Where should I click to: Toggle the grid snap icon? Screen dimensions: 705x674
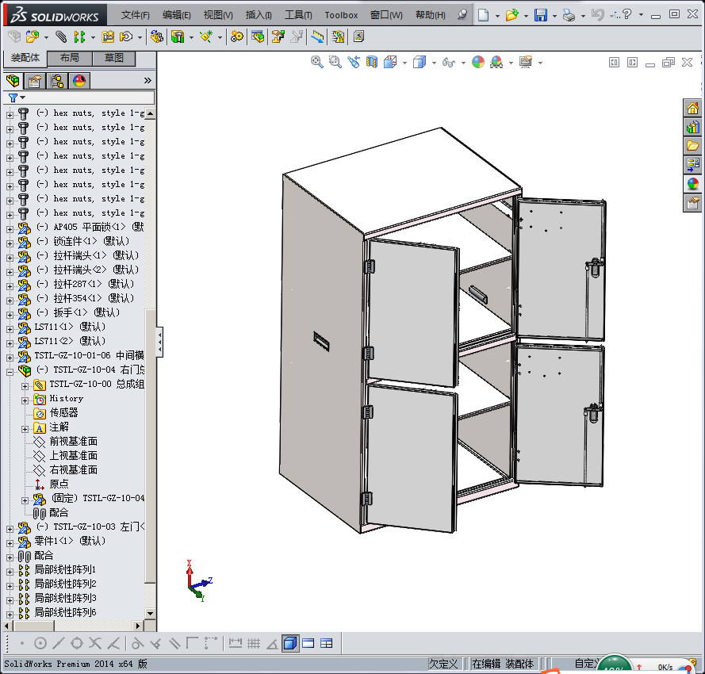coord(253,643)
